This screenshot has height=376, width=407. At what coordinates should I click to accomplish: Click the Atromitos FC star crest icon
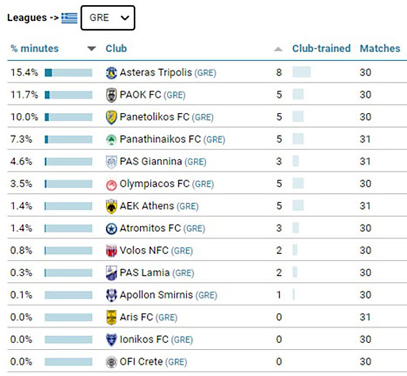(111, 228)
